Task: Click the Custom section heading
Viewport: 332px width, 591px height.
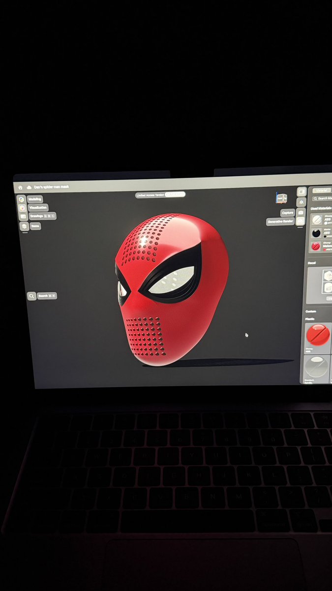Action: 310,311
